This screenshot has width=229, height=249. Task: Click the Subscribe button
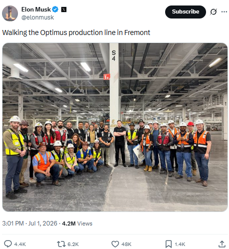click(x=185, y=12)
